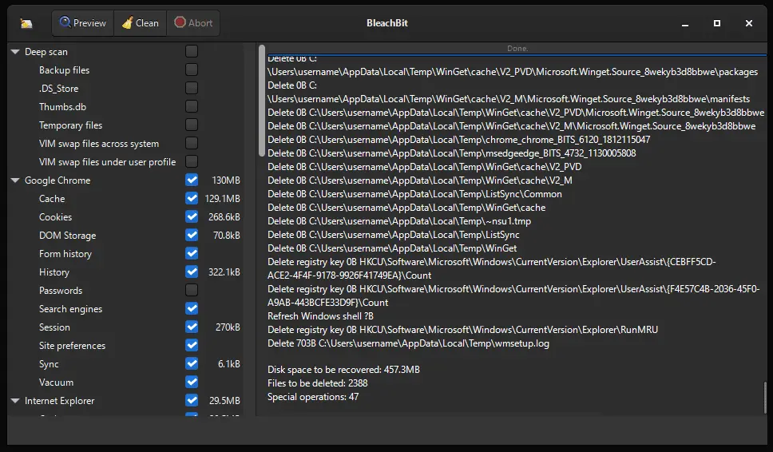Enable the Thumbs.db checkbox

pyautogui.click(x=192, y=106)
